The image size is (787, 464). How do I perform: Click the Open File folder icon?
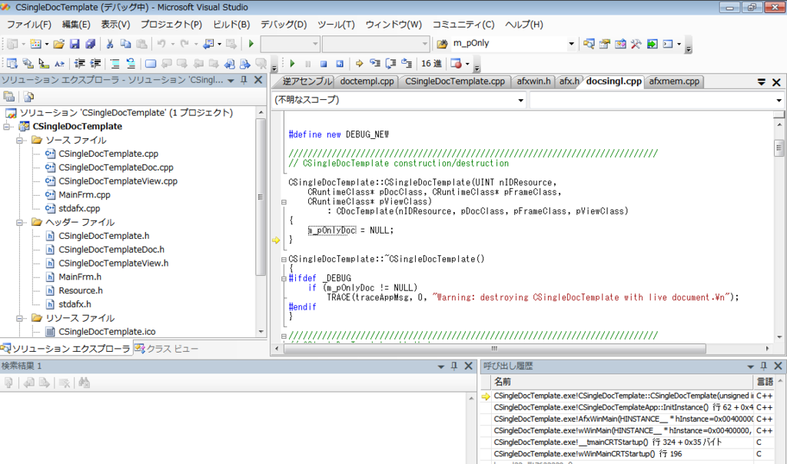58,44
